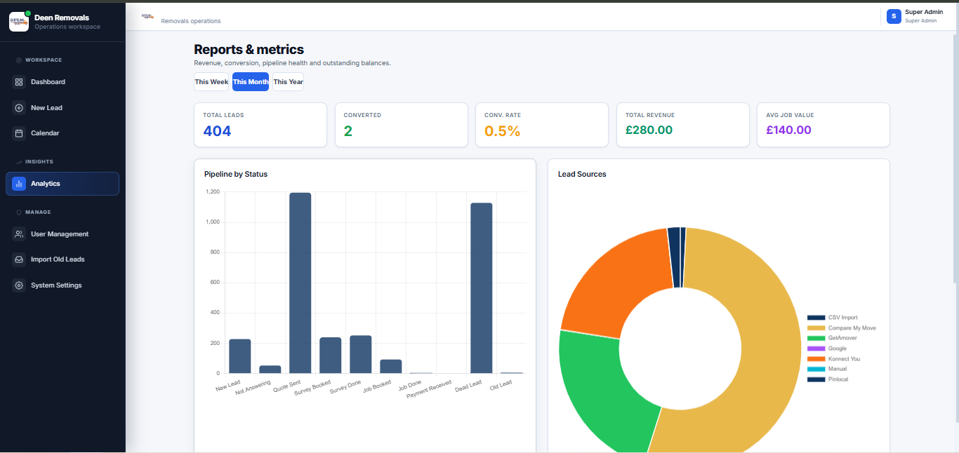
Task: Click the 0.5% conversion rate value
Action: (503, 131)
